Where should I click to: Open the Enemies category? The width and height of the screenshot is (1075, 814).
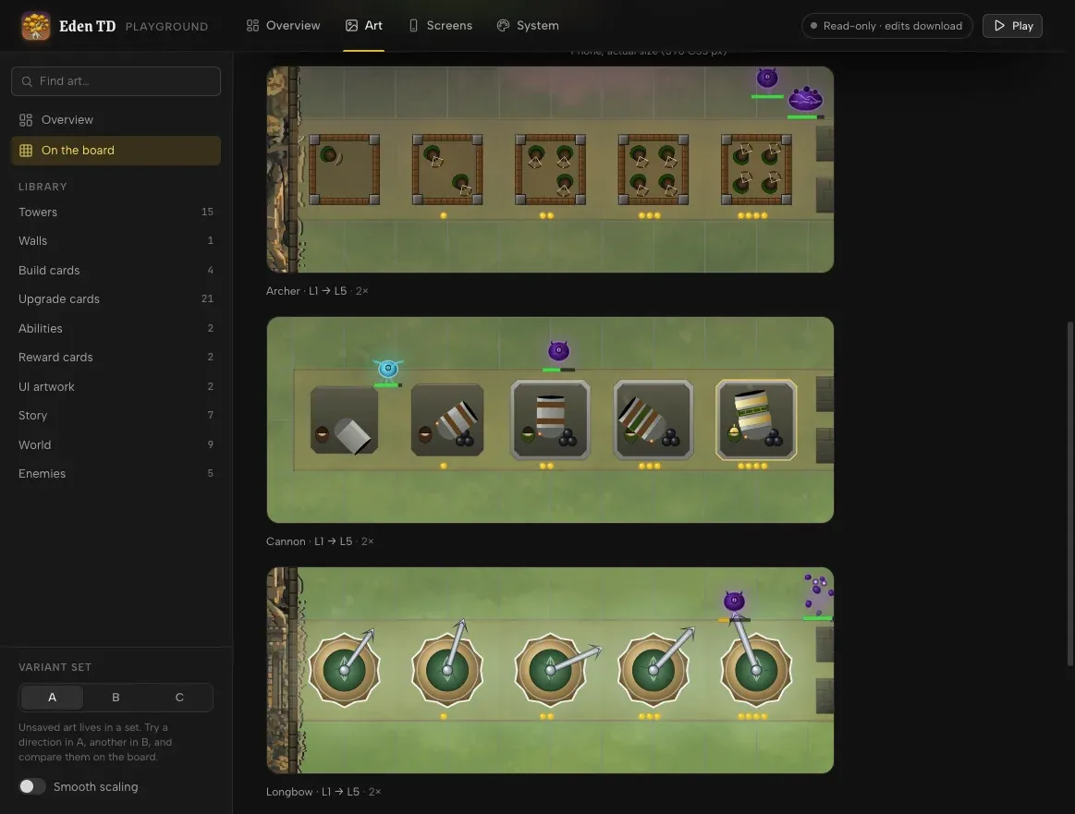click(116, 473)
